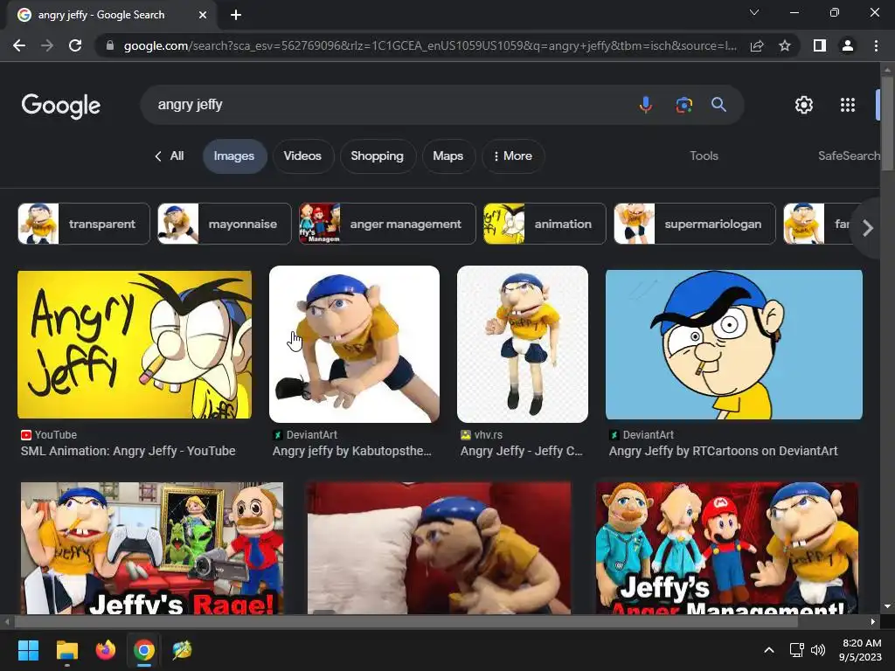This screenshot has width=895, height=671.
Task: Click the vertical page scrollbar
Action: click(x=887, y=122)
